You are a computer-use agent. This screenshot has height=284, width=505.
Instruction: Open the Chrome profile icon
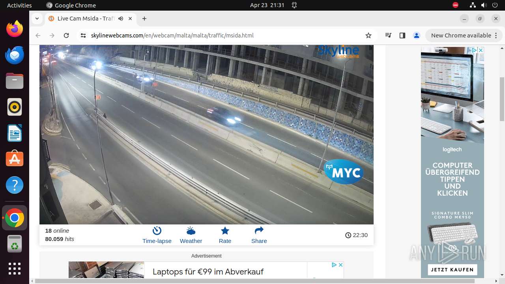(417, 35)
